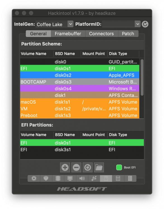164x209 pixels.
Task: Select the disk0 GUID_partition row
Action: pyautogui.click(x=80, y=62)
